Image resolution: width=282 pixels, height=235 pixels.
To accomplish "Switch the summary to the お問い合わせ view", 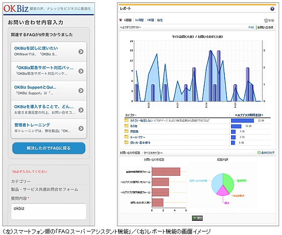I will point(265,27).
